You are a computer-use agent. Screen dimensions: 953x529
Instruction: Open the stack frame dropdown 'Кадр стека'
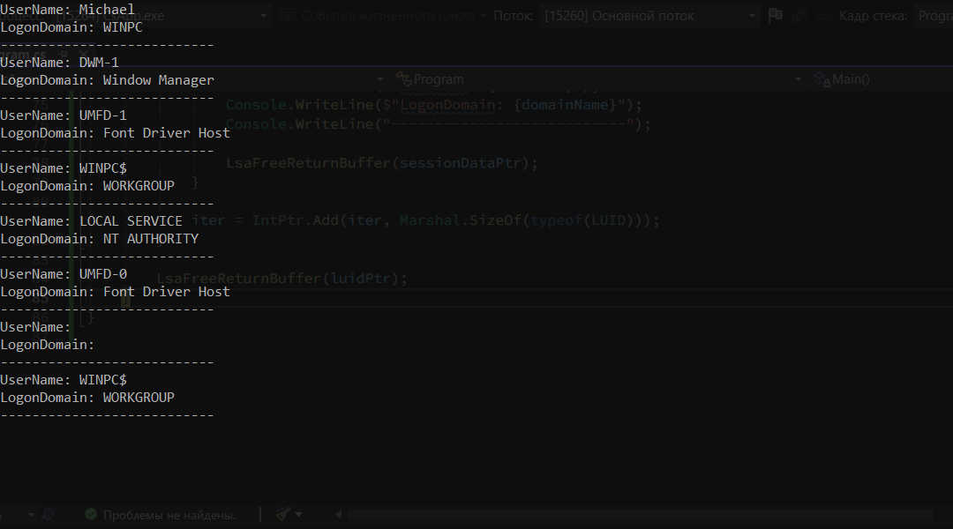[x=934, y=16]
